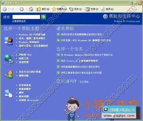
Task: Open topic 性能和维护
Action: pyautogui.click(x=25, y=89)
